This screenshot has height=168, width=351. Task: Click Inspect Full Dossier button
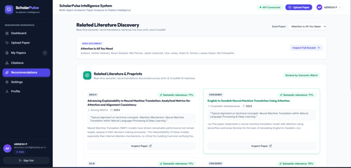(306, 48)
